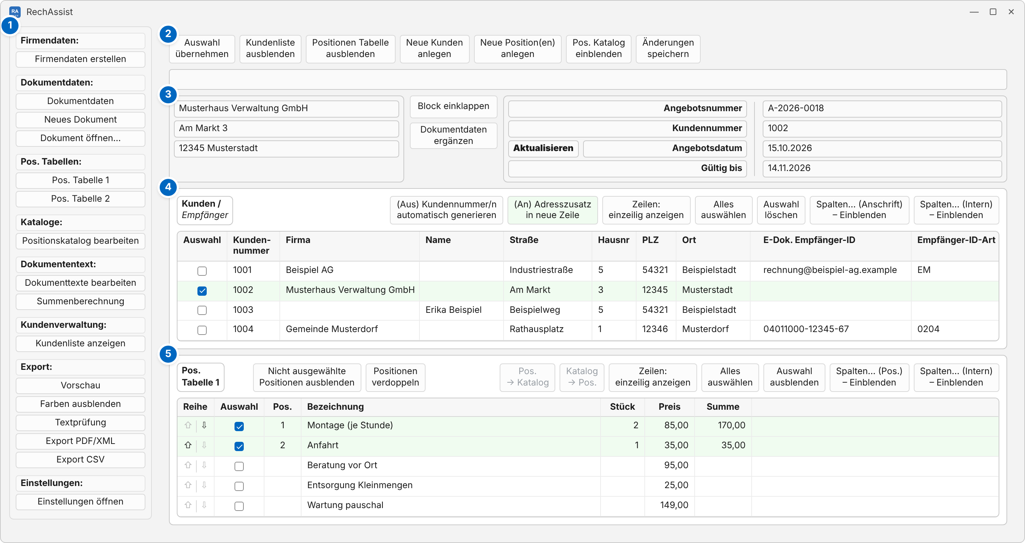This screenshot has width=1025, height=543.
Task: Select customer 1003 Erika Beispiel checkbox
Action: (202, 310)
